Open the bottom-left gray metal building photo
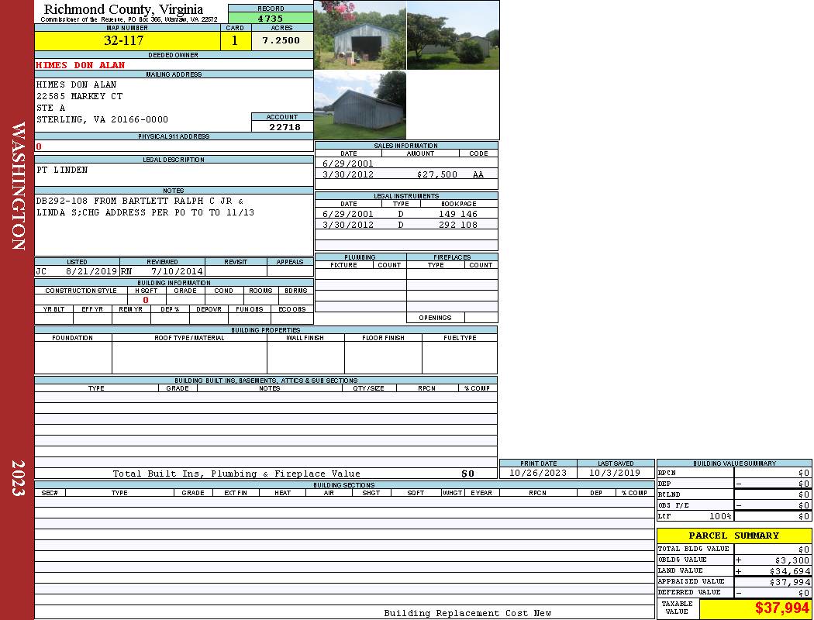 (x=360, y=105)
